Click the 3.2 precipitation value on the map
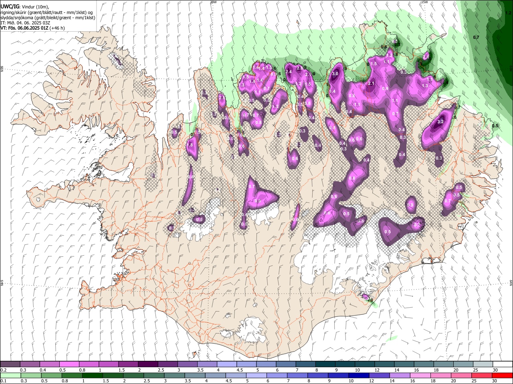 pos(440,122)
